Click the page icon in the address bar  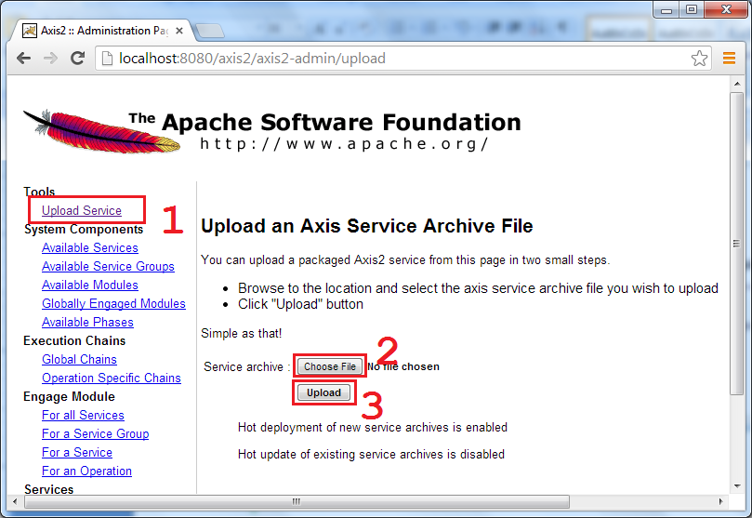click(109, 59)
